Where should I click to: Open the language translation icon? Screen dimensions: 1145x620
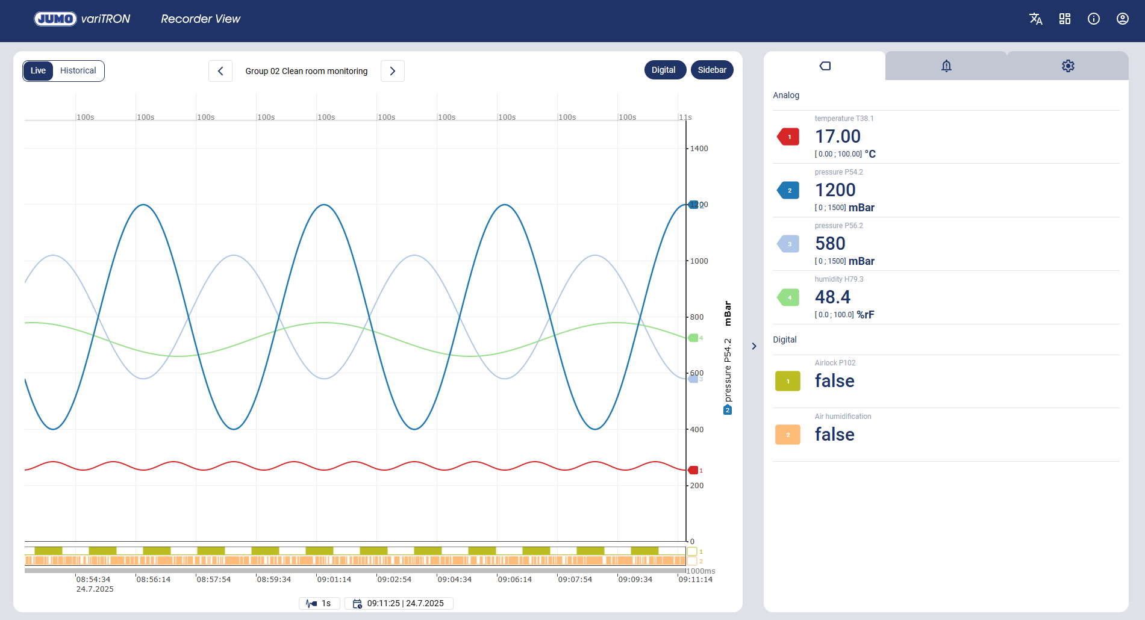(1035, 19)
